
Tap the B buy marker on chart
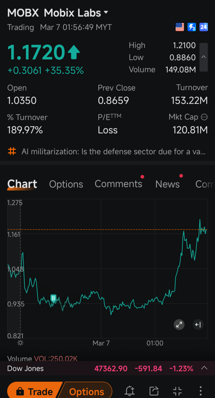point(53,298)
